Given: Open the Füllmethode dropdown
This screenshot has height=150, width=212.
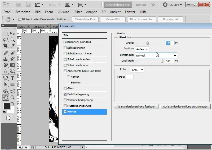Looking at the screenshot, I should tap(156, 55).
